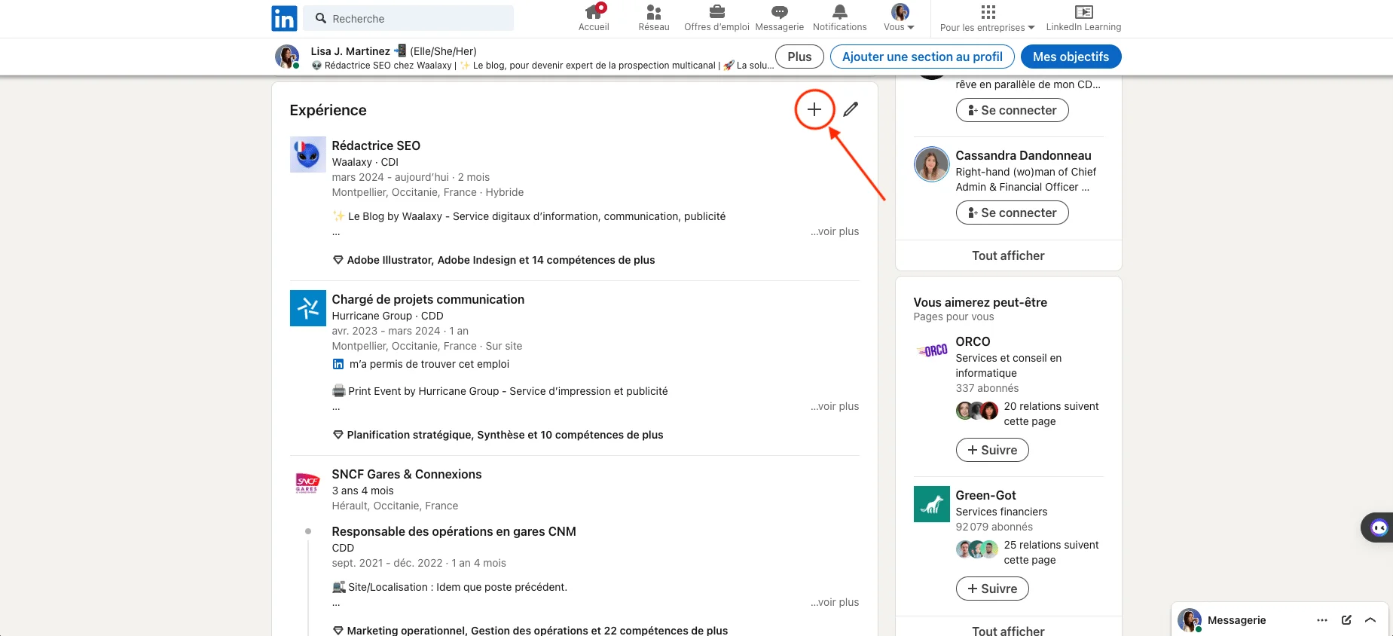Open Planification stratégique, Synthèse skills link
Image resolution: width=1393 pixels, height=636 pixels.
[498, 435]
